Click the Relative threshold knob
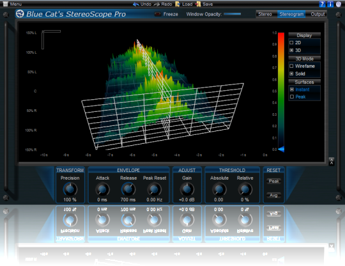345x266 pixels. click(245, 189)
